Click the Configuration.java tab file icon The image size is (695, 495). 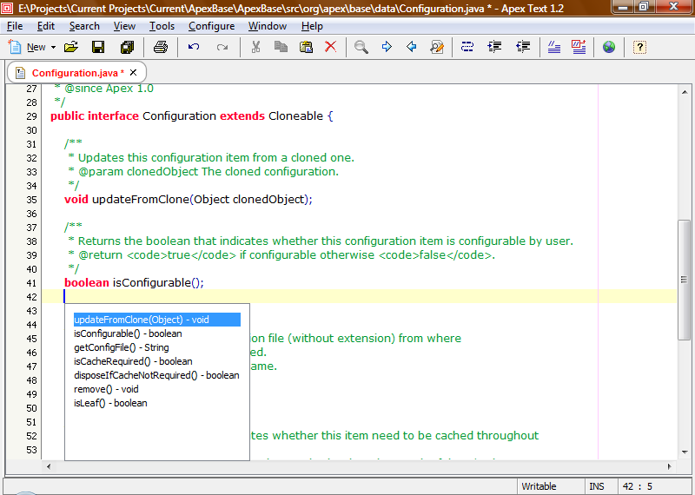[20, 73]
